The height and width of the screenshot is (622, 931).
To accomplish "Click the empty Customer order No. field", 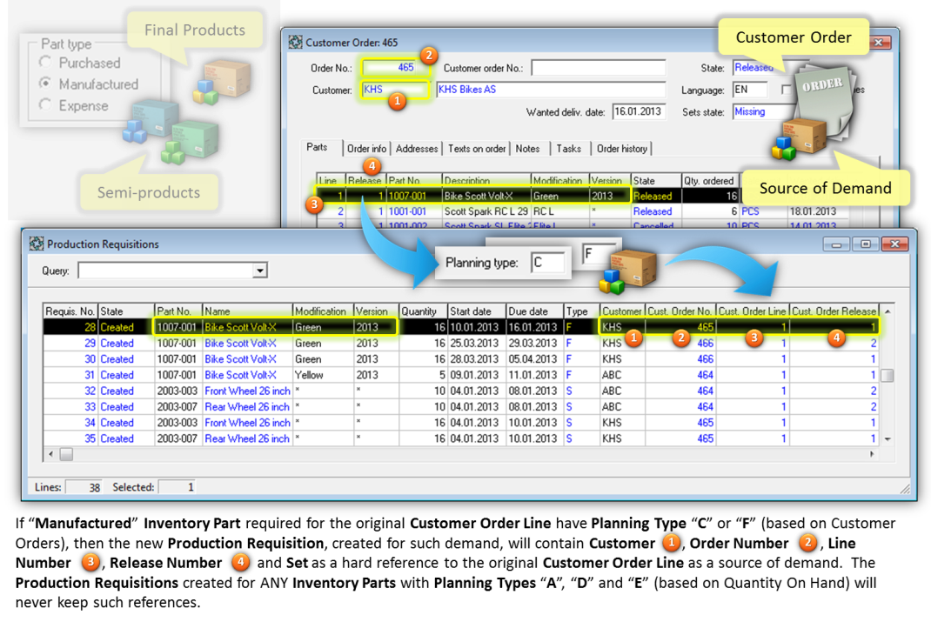I will (x=599, y=68).
